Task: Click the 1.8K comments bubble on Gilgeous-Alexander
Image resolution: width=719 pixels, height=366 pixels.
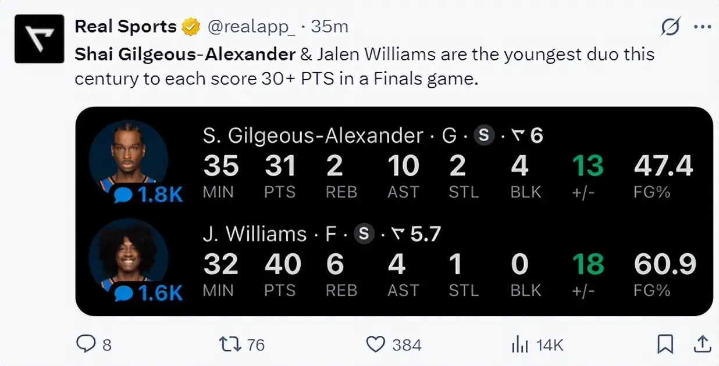Action: 148,195
